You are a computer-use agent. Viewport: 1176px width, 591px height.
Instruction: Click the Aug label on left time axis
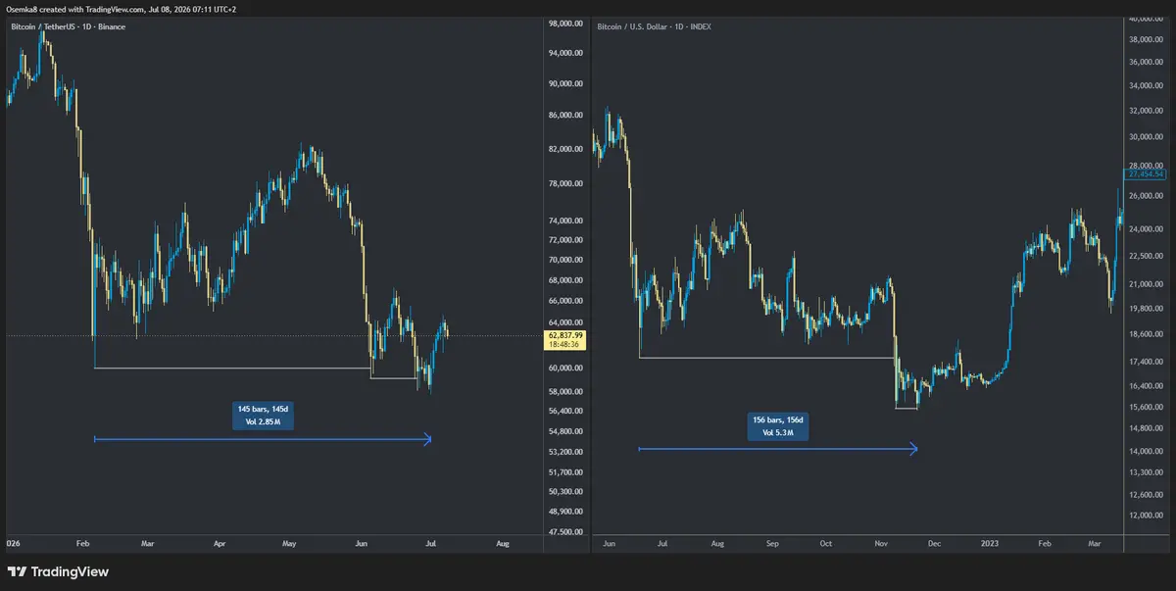pyautogui.click(x=503, y=542)
